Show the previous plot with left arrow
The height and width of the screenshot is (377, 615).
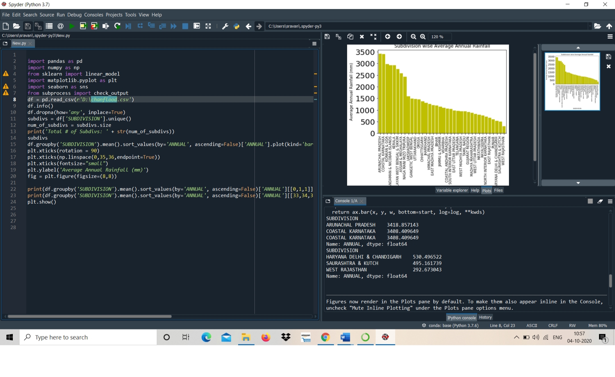pos(387,37)
